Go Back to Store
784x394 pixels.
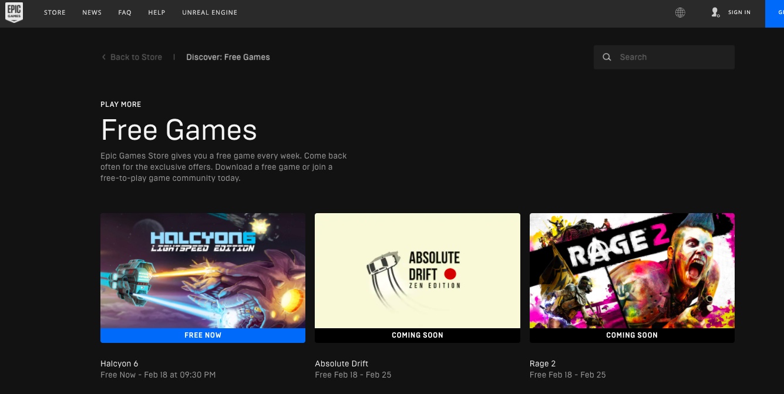click(136, 57)
